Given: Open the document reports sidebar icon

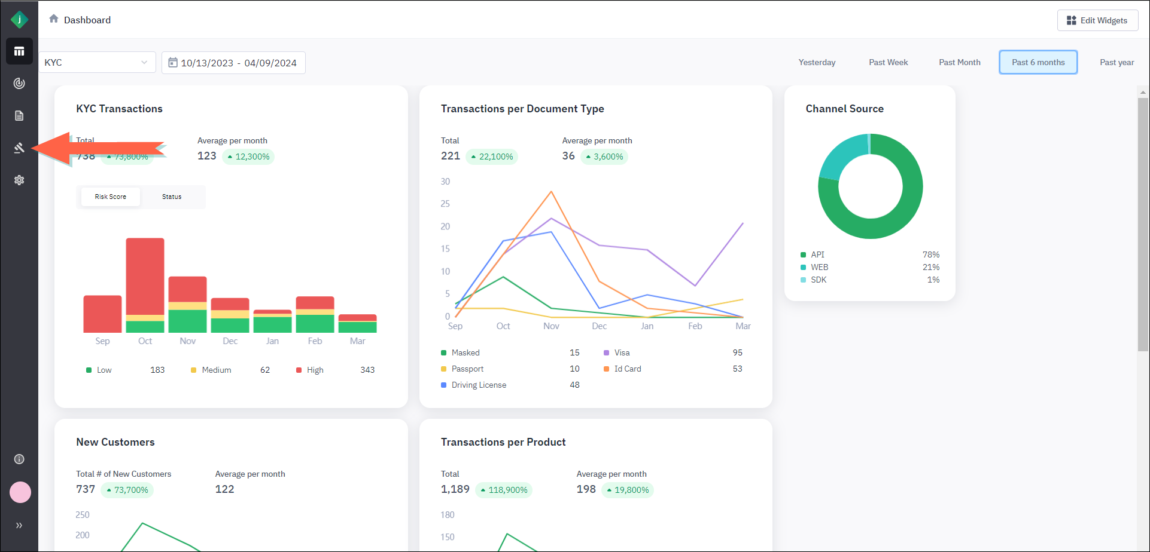Looking at the screenshot, I should point(19,116).
